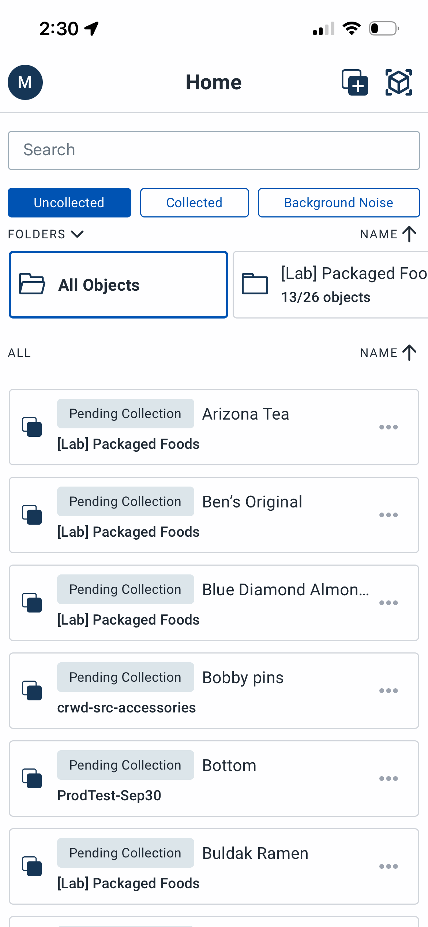The image size is (428, 927).
Task: Tap the object icon beside Bottom
Action: click(x=32, y=778)
